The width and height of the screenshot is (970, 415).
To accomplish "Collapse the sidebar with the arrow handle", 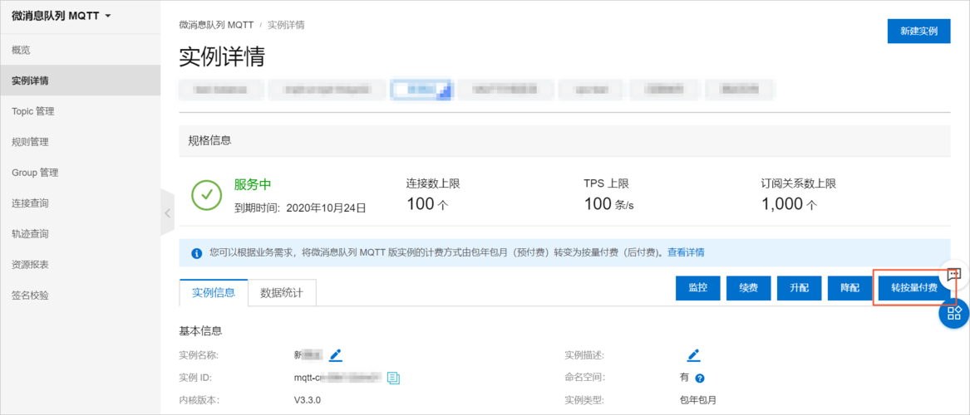I will (168, 212).
